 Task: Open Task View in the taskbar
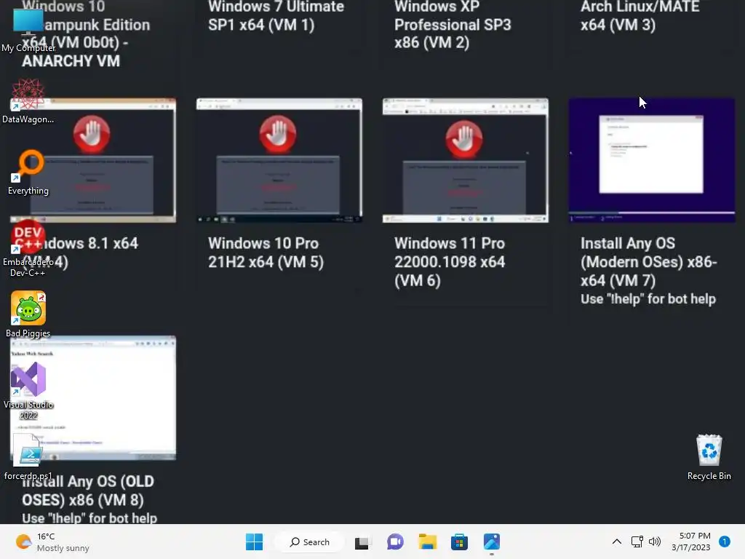362,542
